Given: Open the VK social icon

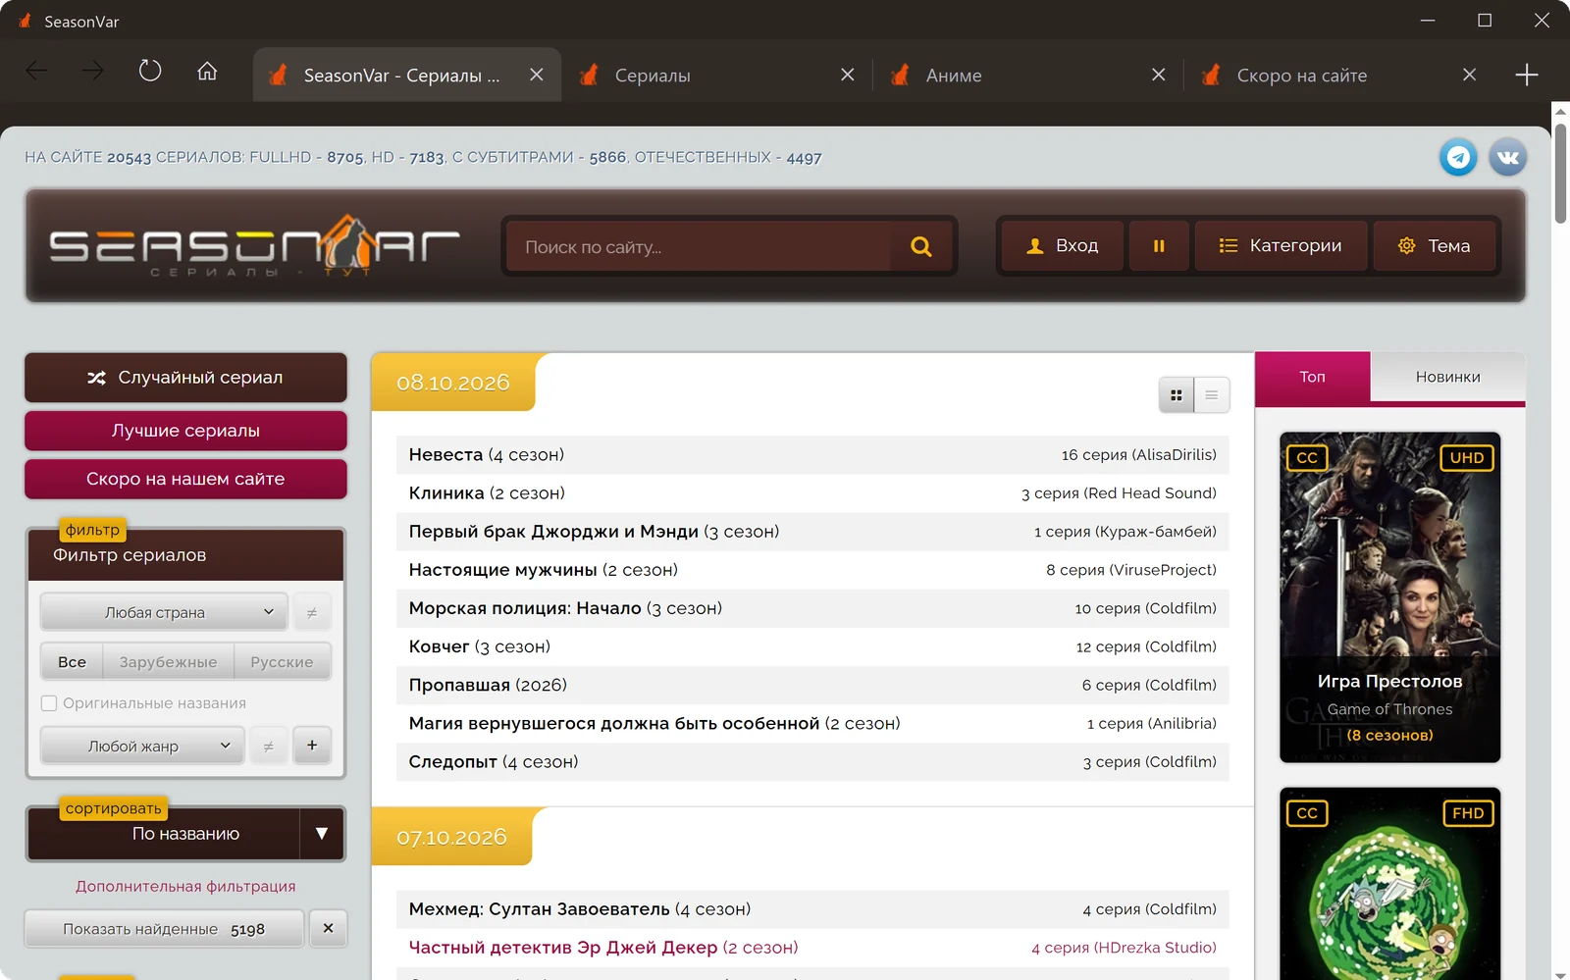Looking at the screenshot, I should 1508,157.
